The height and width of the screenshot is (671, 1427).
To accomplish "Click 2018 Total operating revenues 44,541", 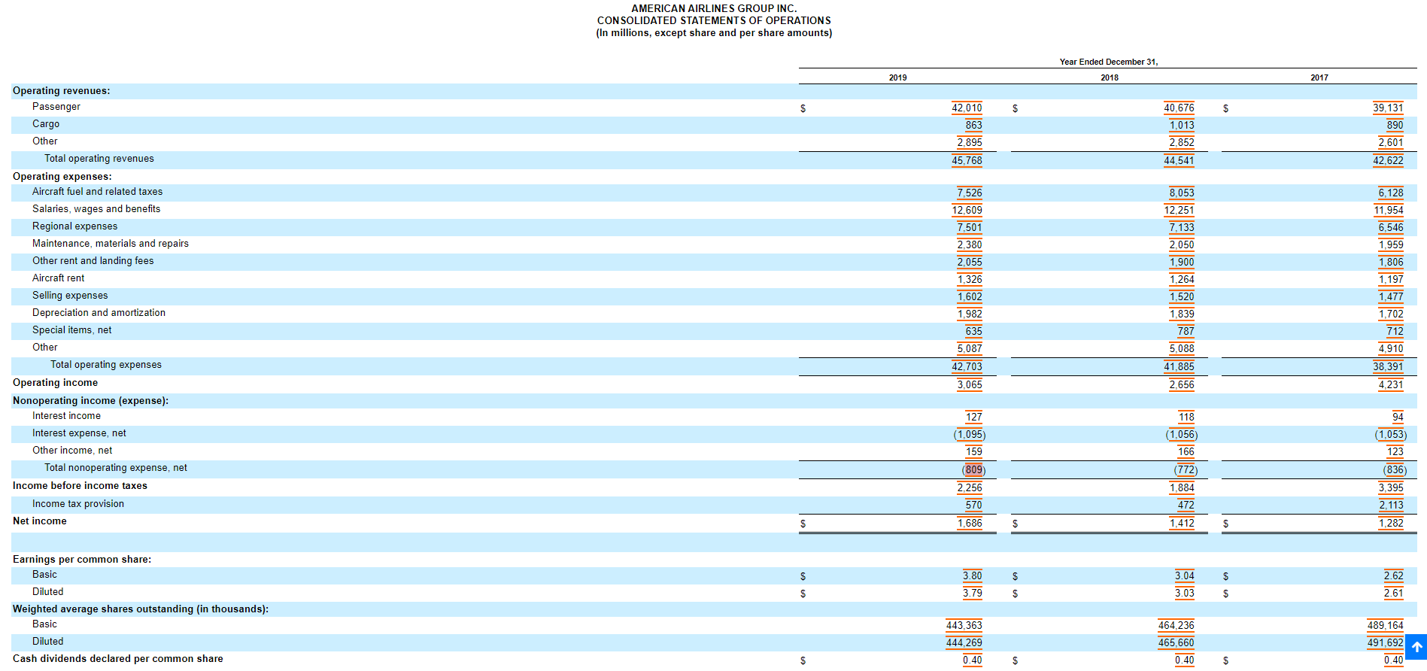I will (x=1179, y=161).
